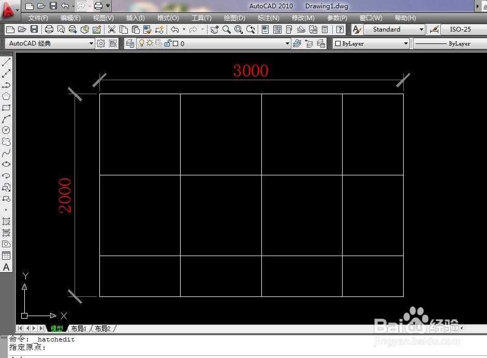Select the Arc tool
Image resolution: width=487 pixels, height=358 pixels.
(6, 119)
